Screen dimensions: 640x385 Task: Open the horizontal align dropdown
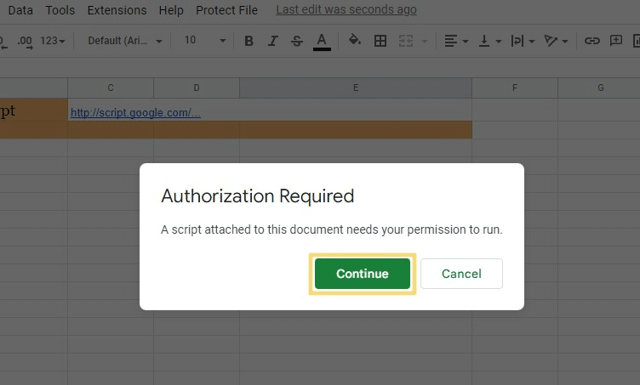point(455,41)
